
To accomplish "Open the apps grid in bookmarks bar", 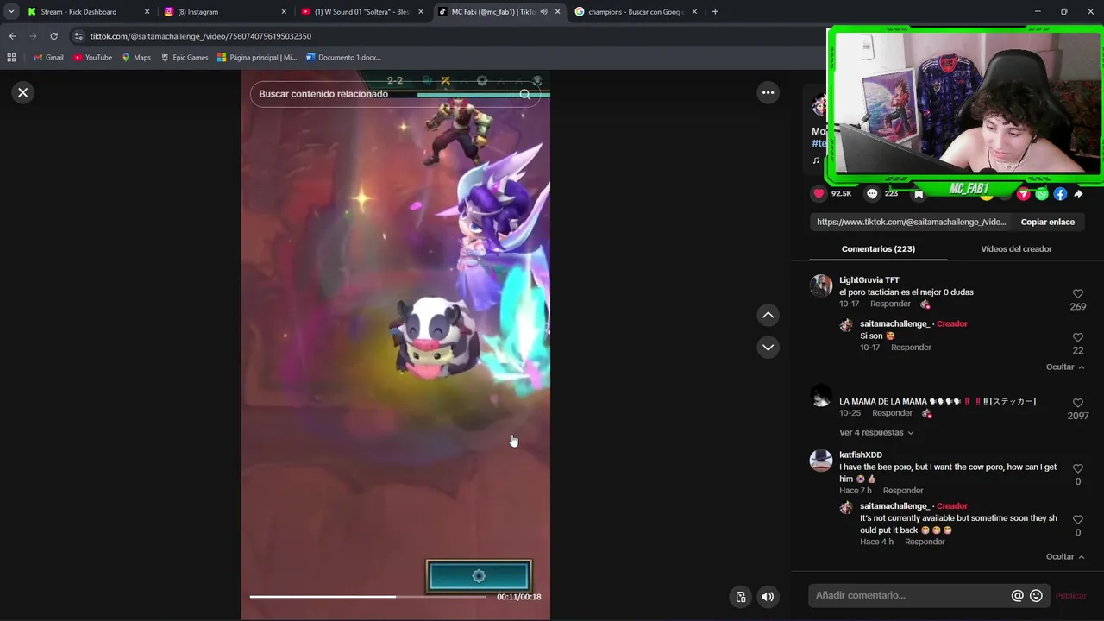I will 11,57.
